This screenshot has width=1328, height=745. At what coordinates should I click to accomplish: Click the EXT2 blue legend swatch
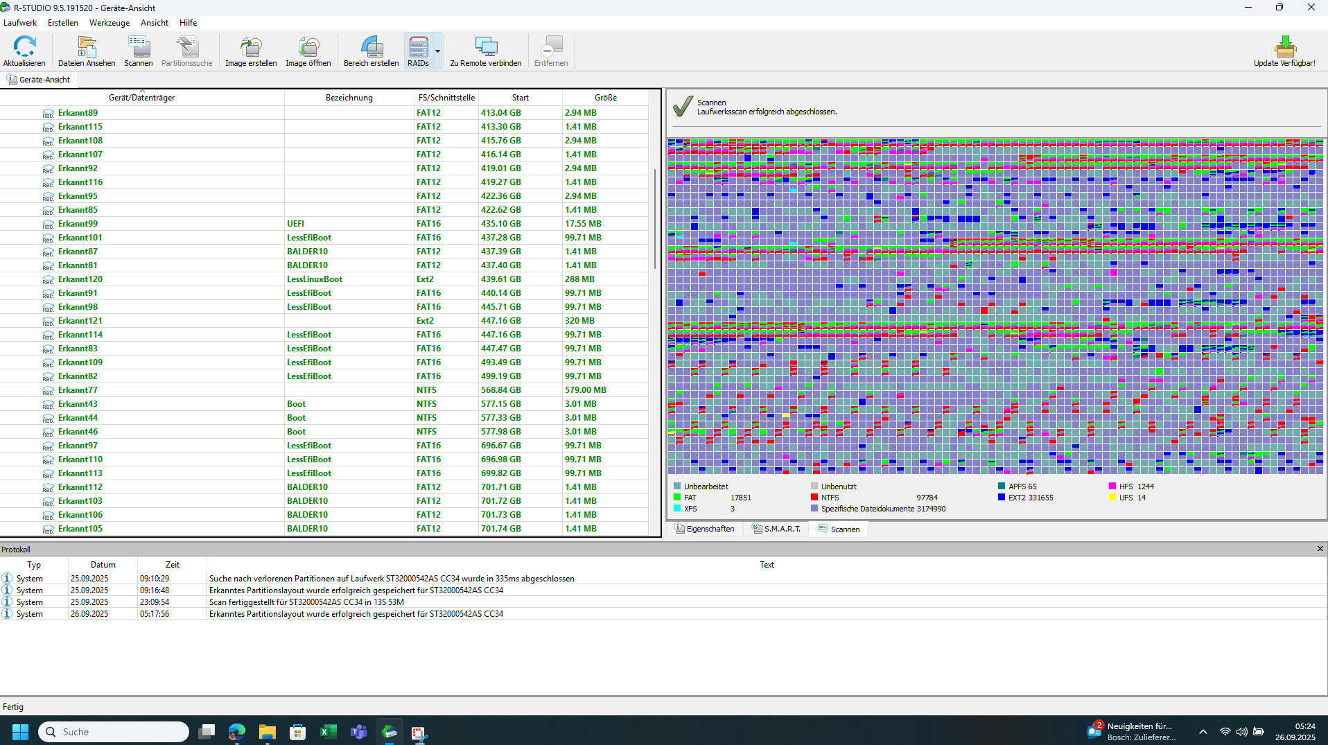click(1002, 498)
